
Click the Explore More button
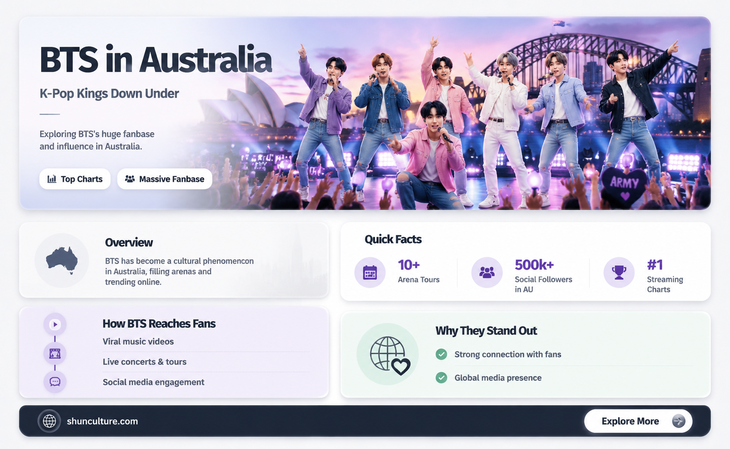tap(638, 421)
